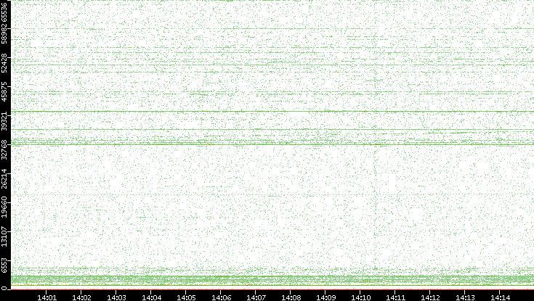Select the 39321 vertical axis label
Viewport: 534px width, 301px height.
pos(5,122)
